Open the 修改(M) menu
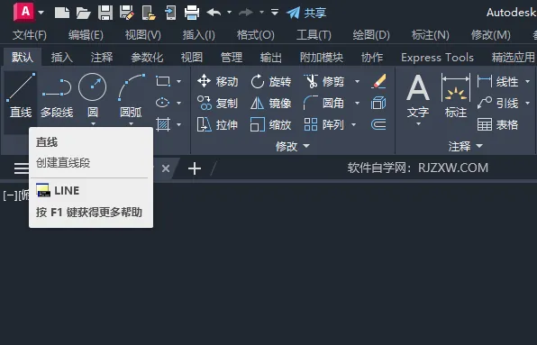537x345 pixels. (490, 35)
